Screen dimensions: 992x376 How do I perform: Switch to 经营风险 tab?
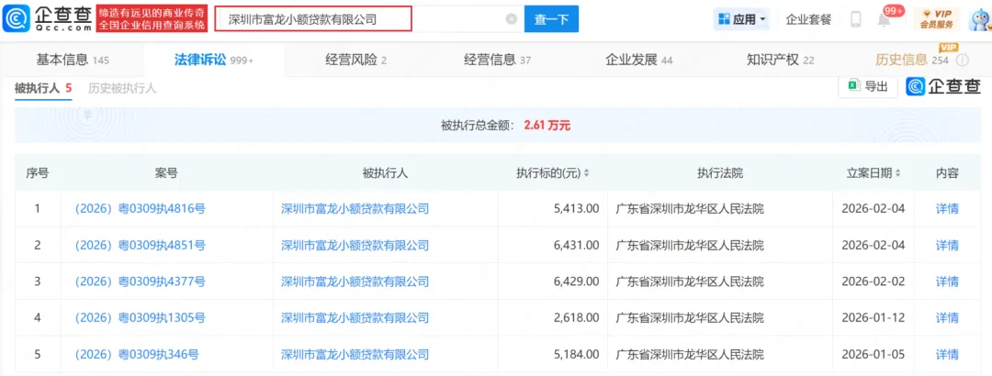tap(356, 60)
